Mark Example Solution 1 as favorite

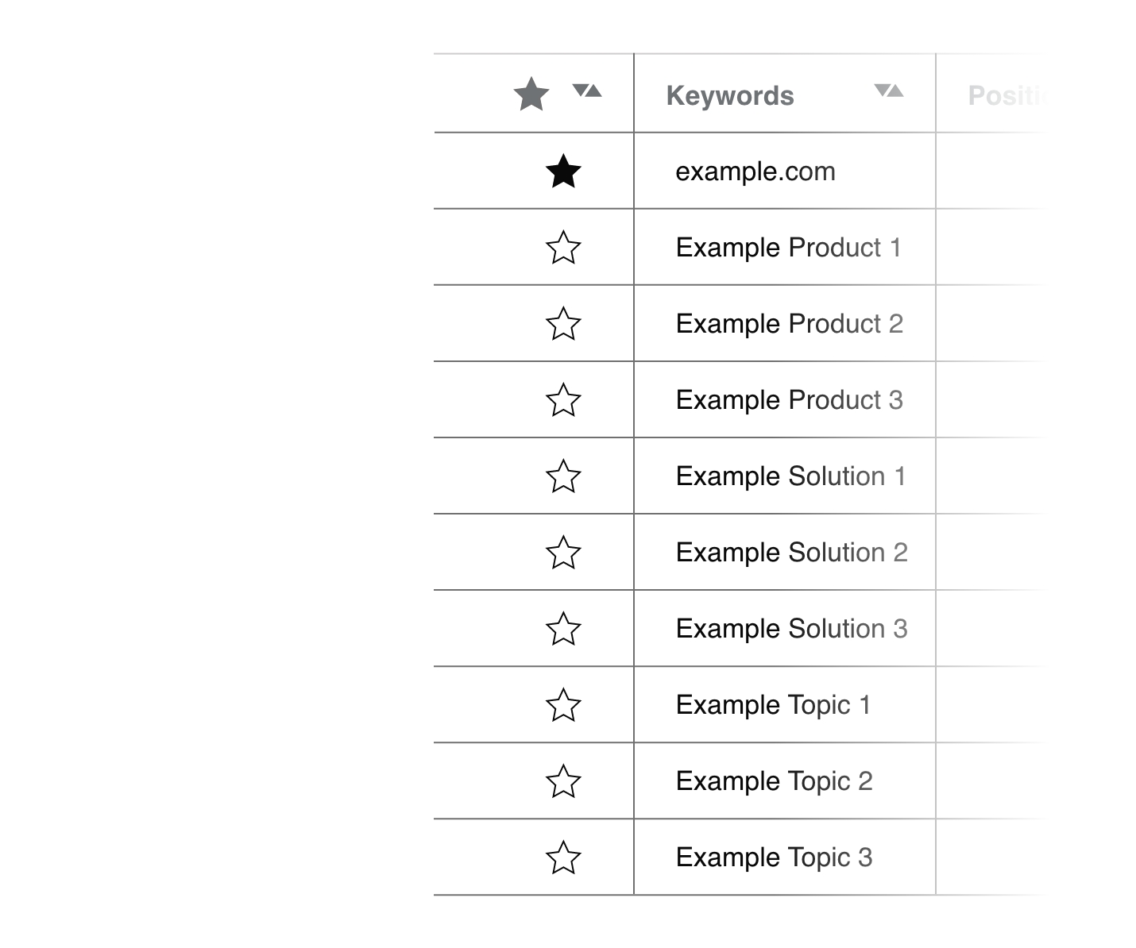pyautogui.click(x=563, y=476)
